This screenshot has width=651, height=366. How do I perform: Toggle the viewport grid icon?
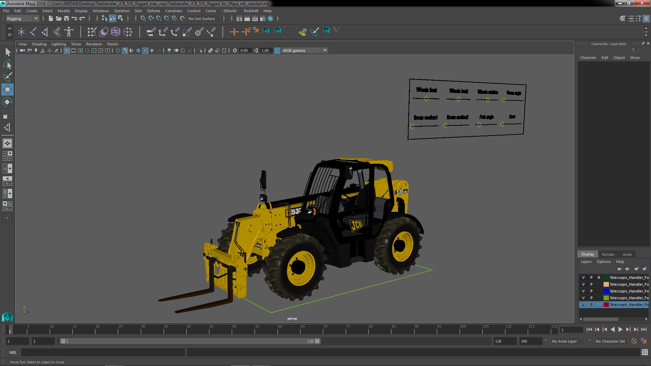pos(67,50)
